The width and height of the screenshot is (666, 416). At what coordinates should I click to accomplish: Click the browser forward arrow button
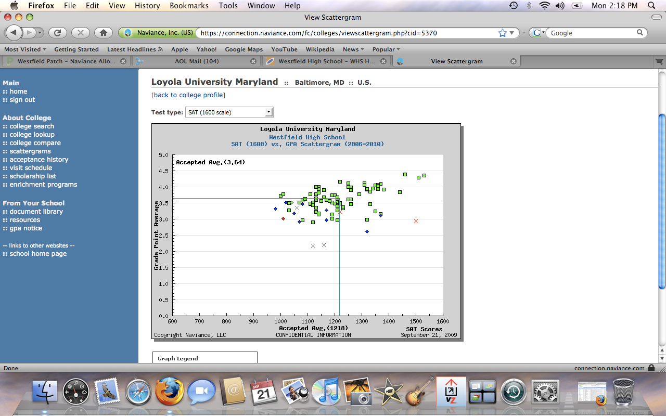(30, 33)
